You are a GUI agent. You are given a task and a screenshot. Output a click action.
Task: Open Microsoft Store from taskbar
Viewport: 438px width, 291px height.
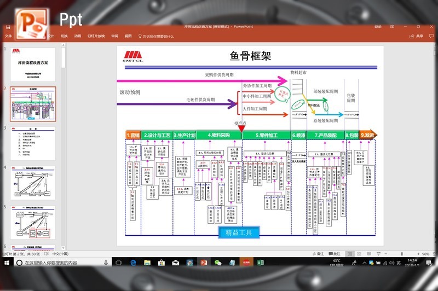(x=161, y=263)
